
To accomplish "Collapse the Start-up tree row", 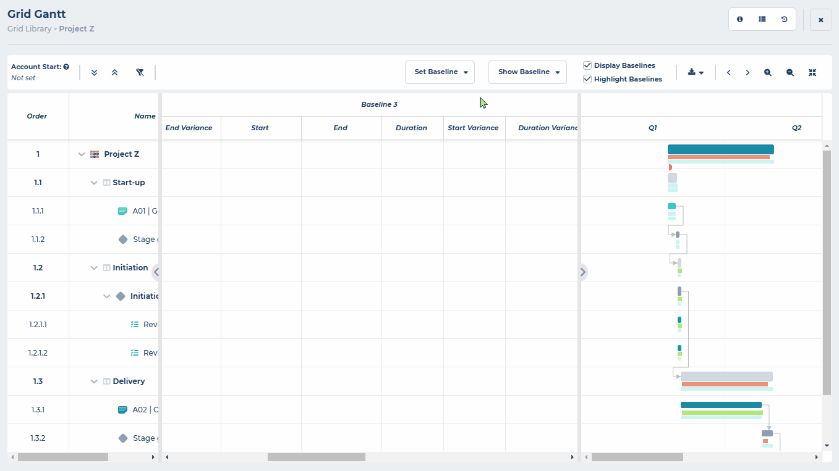I will [94, 182].
